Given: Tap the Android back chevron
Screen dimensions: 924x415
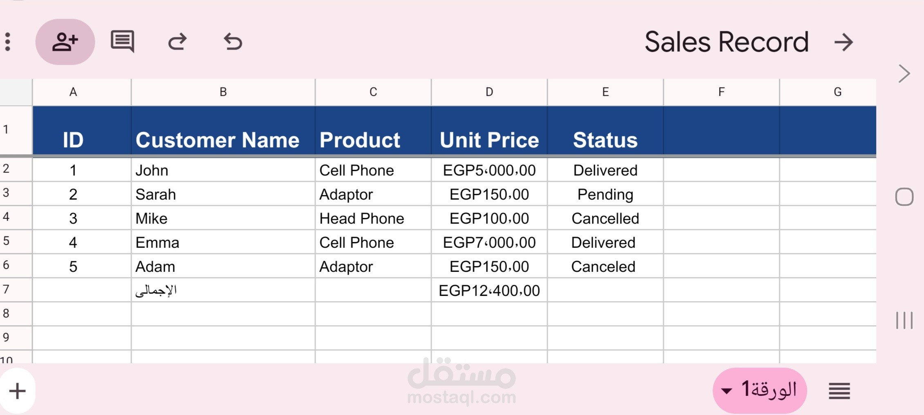Looking at the screenshot, I should [904, 74].
